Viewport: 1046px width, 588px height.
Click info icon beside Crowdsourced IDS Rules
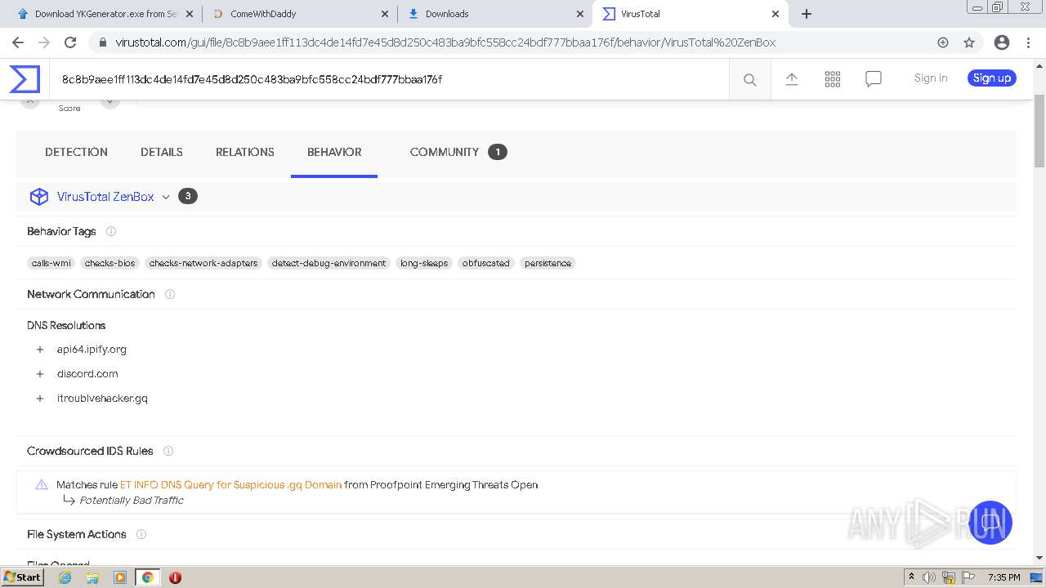(x=168, y=451)
